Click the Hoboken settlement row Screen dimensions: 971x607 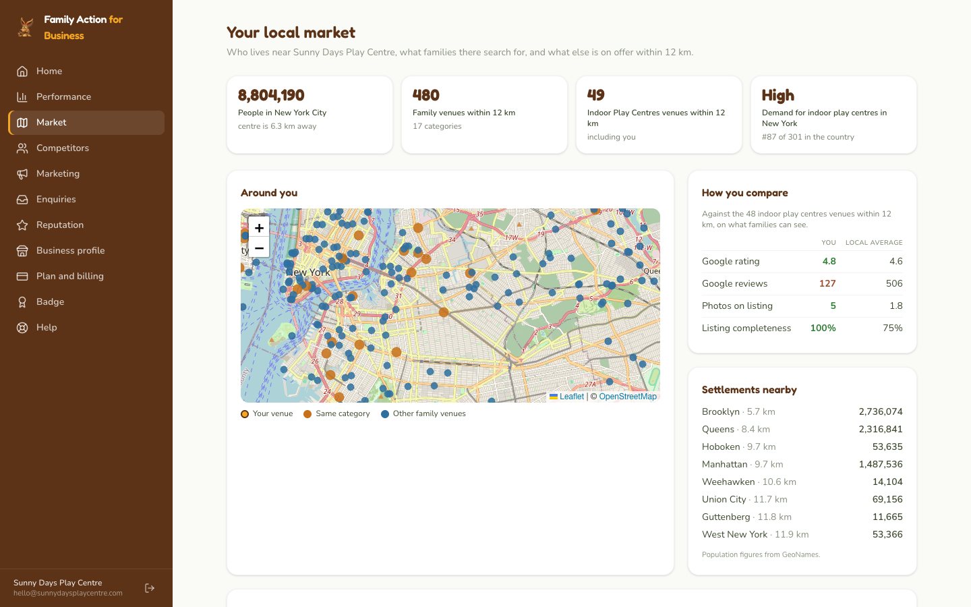[x=802, y=446]
